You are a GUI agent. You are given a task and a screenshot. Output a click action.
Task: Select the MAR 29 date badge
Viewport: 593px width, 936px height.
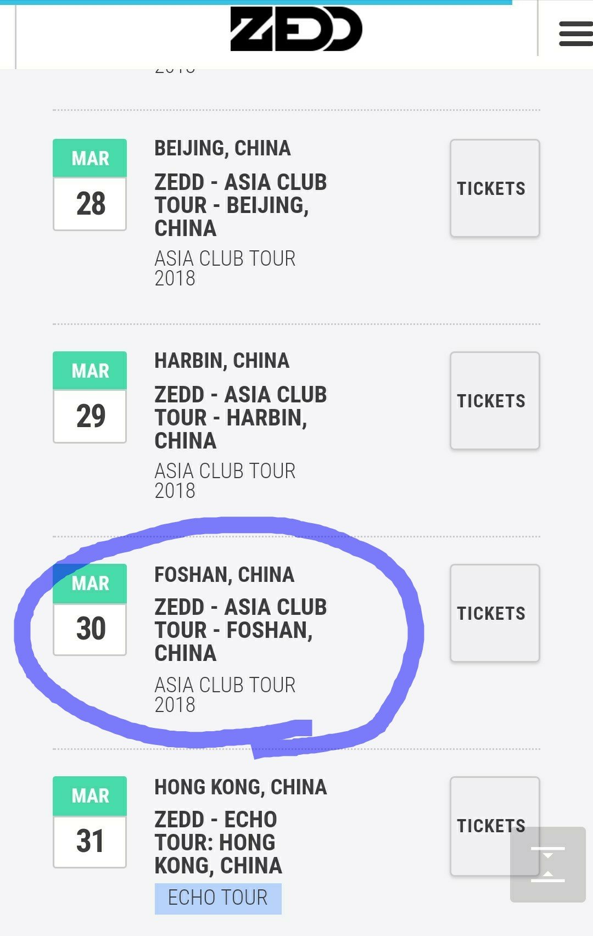click(90, 397)
